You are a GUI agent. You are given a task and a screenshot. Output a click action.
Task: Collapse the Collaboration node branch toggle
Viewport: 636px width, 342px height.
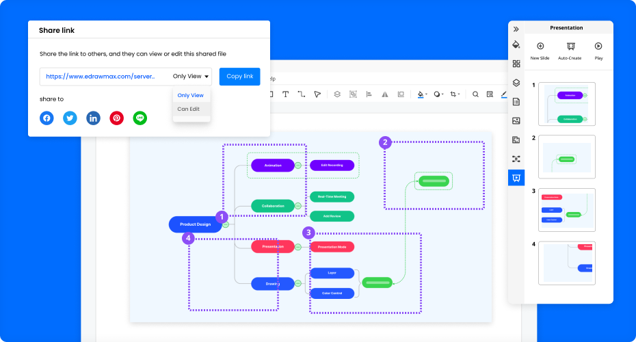coord(298,205)
